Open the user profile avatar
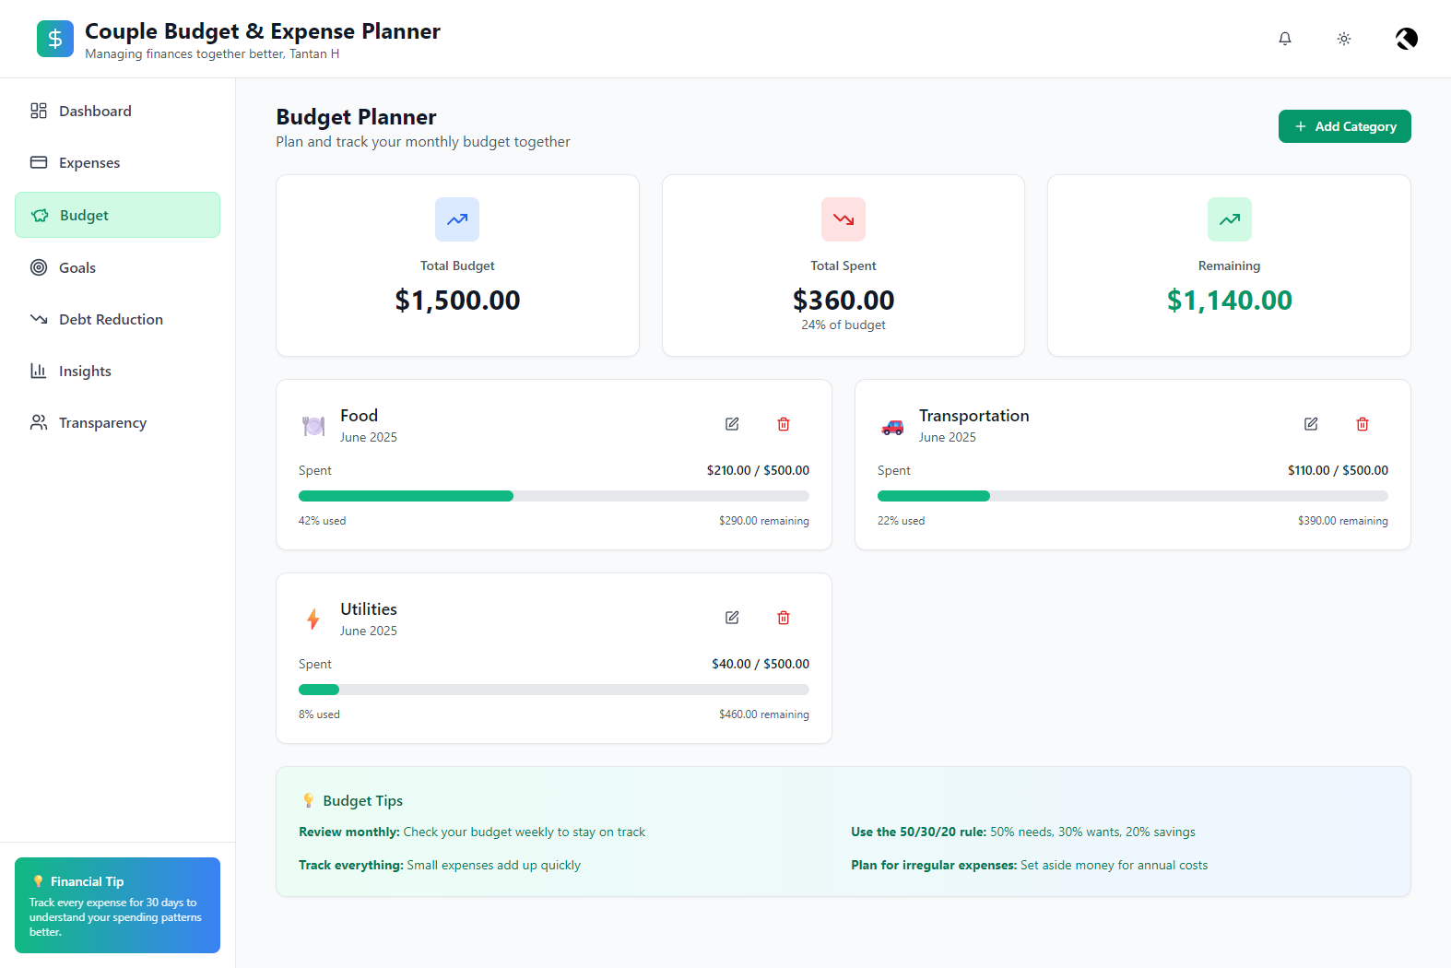 click(x=1406, y=39)
